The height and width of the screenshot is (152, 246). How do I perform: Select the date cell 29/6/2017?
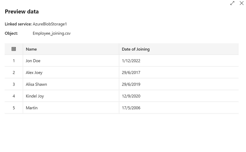179,73
